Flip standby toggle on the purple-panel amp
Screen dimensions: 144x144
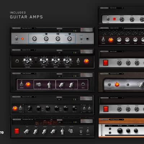(x=22, y=84)
